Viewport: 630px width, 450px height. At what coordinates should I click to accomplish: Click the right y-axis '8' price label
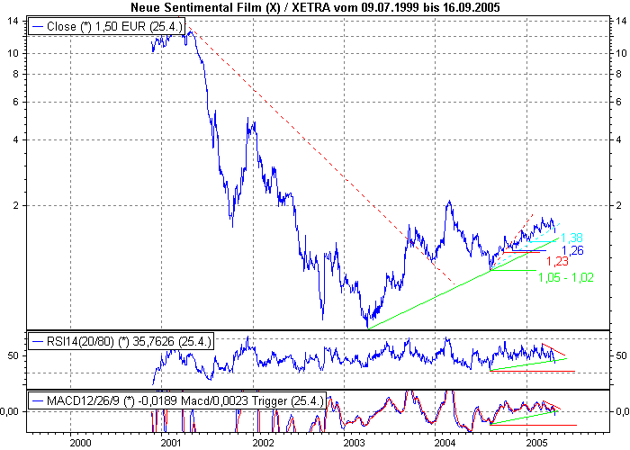618,74
